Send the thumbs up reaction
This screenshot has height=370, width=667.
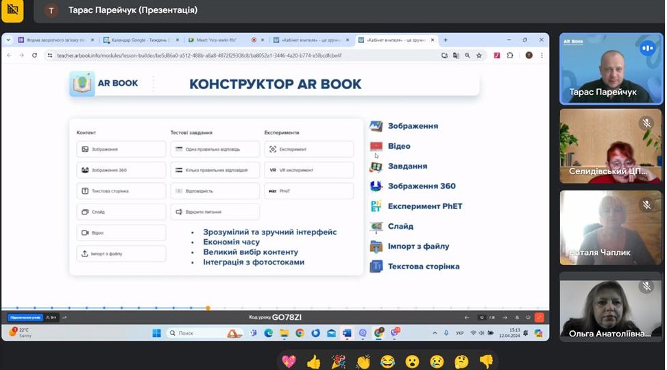click(x=313, y=362)
